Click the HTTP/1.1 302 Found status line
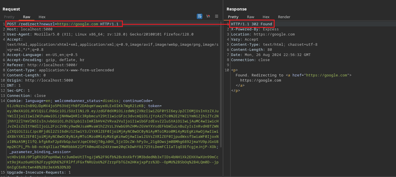This screenshot has height=177, width=396. point(251,24)
